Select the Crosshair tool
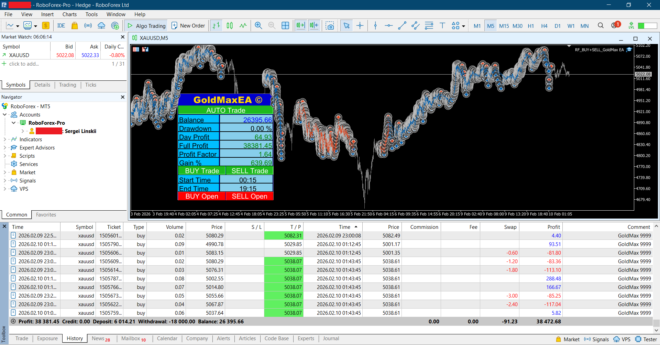The width and height of the screenshot is (660, 345). [360, 26]
